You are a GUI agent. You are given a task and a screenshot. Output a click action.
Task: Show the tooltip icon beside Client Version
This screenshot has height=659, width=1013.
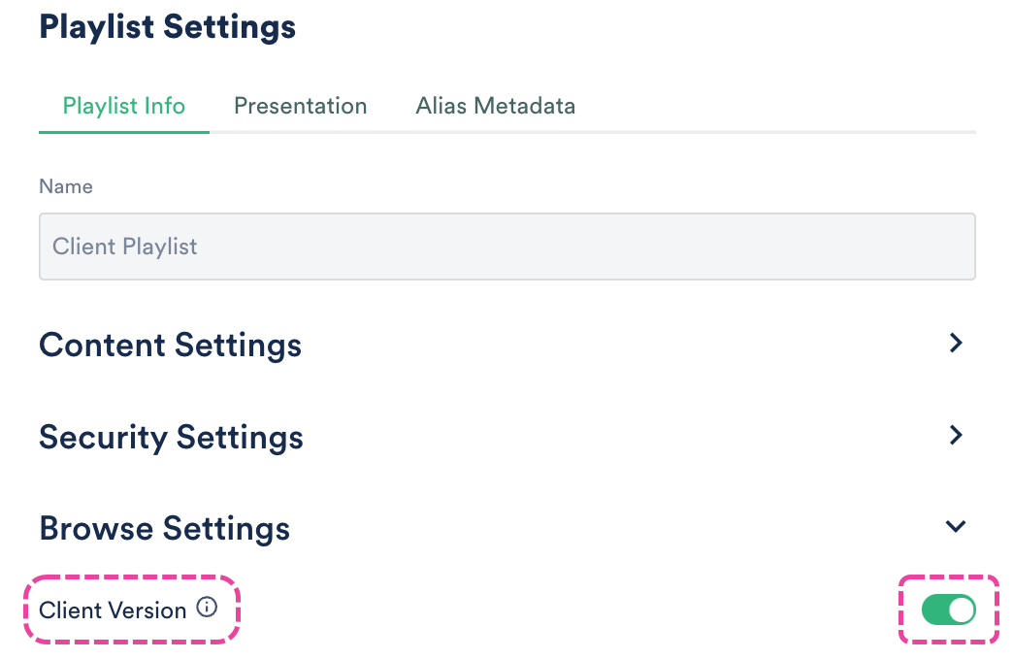(x=207, y=609)
